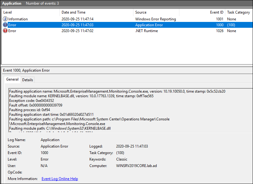Viewport: 253px width, 184px height.
Task: Click the Event 1000, Application Error heading
Action: 26,70
